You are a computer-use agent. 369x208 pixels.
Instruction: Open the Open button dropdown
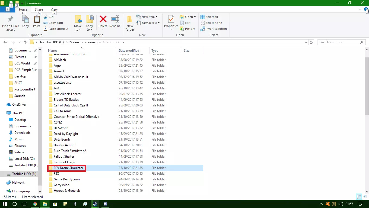pos(188,17)
